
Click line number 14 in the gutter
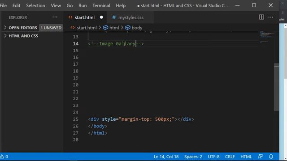(76, 44)
